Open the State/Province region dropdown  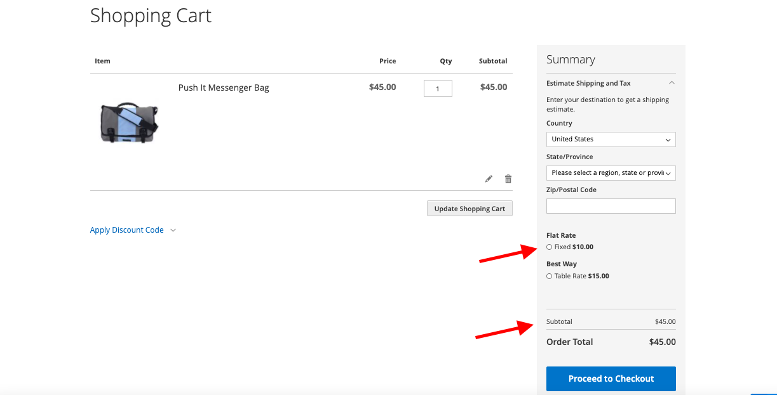coord(611,172)
